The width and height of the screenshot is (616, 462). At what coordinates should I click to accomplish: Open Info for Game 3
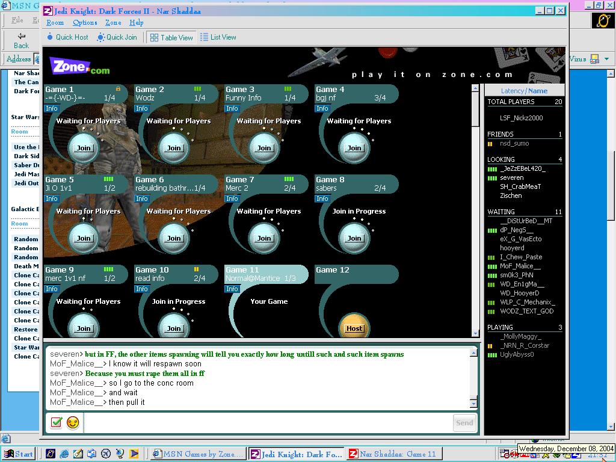[x=232, y=108]
